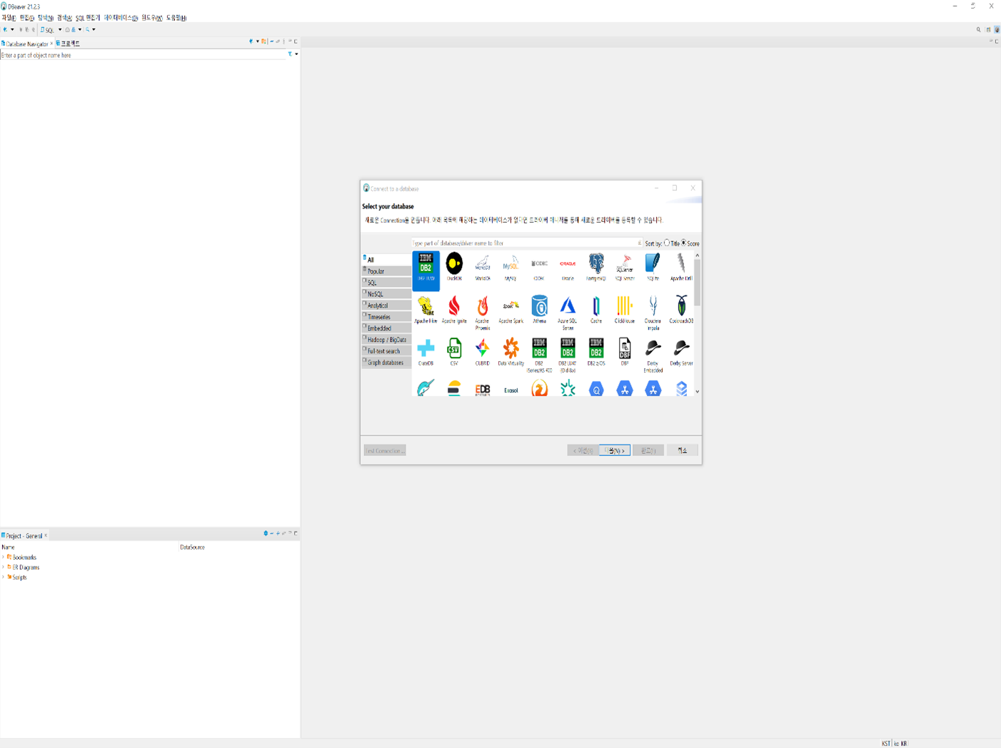Filter to Popular databases category
The image size is (1001, 748).
[x=386, y=271]
